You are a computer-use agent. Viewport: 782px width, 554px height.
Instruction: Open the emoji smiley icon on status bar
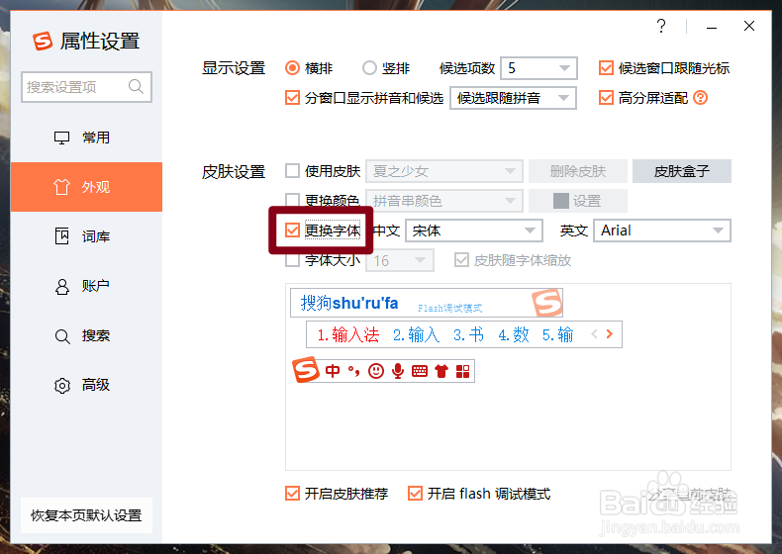[376, 371]
